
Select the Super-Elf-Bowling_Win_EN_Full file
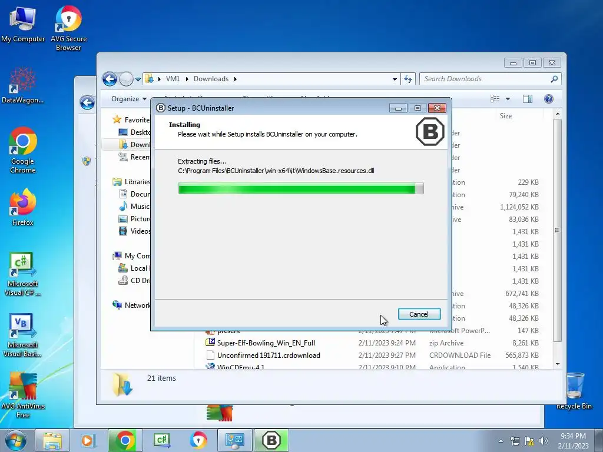pyautogui.click(x=266, y=343)
